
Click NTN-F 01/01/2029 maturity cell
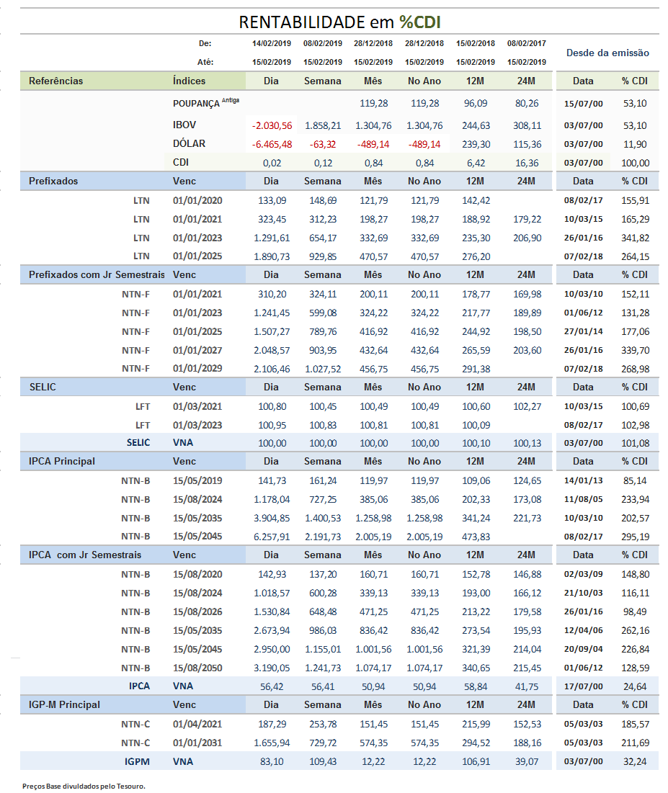(x=197, y=368)
